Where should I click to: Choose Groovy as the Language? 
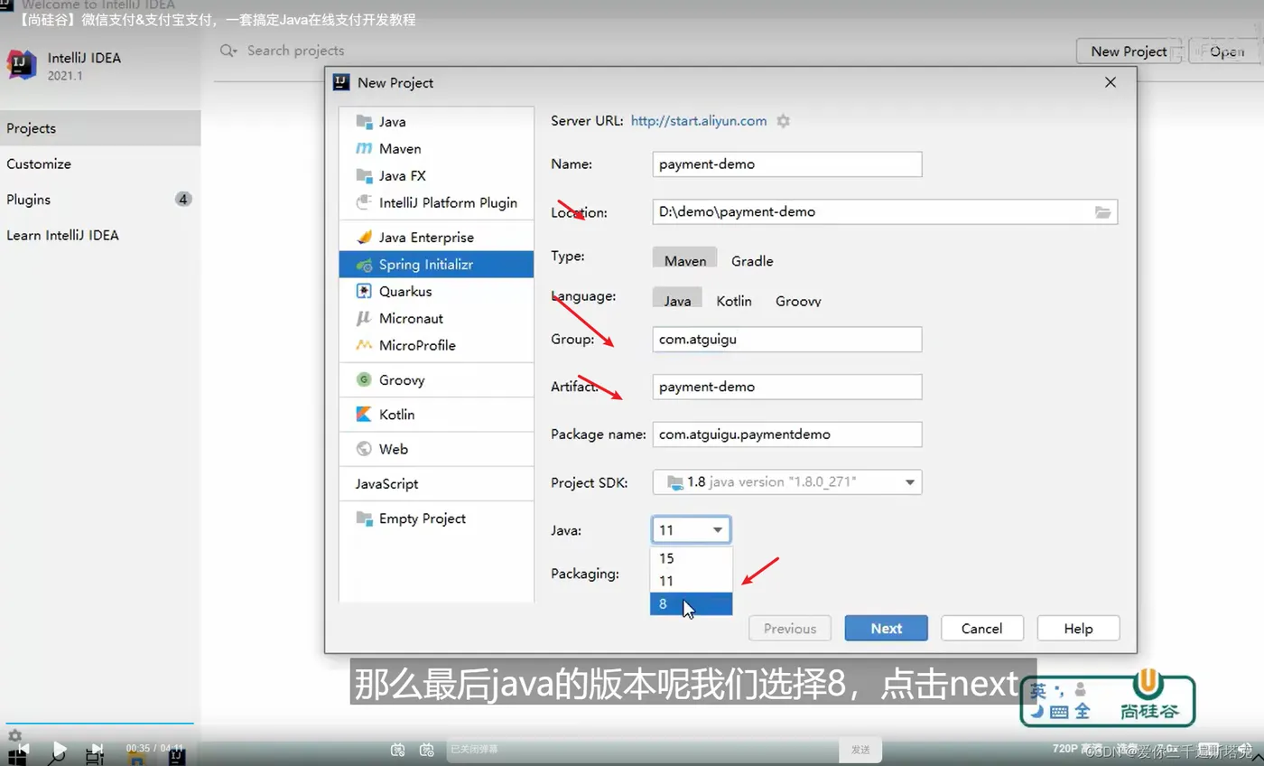click(798, 301)
